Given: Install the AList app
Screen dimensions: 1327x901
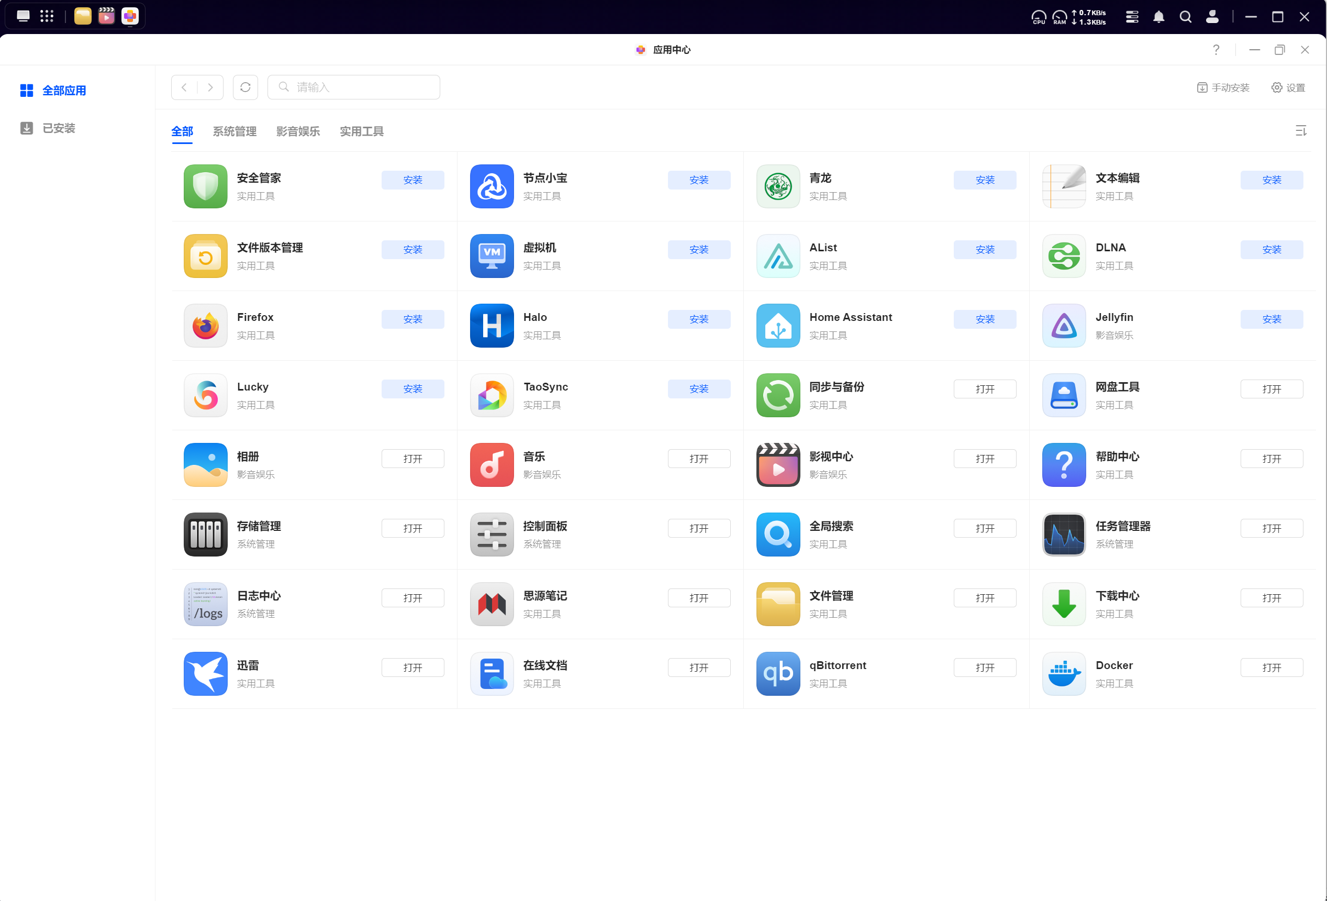Looking at the screenshot, I should tap(985, 250).
